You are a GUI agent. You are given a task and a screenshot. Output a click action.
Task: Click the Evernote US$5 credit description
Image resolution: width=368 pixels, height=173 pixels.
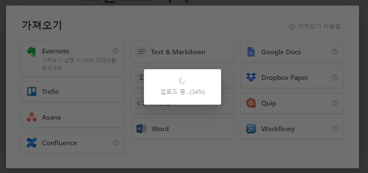point(79,64)
